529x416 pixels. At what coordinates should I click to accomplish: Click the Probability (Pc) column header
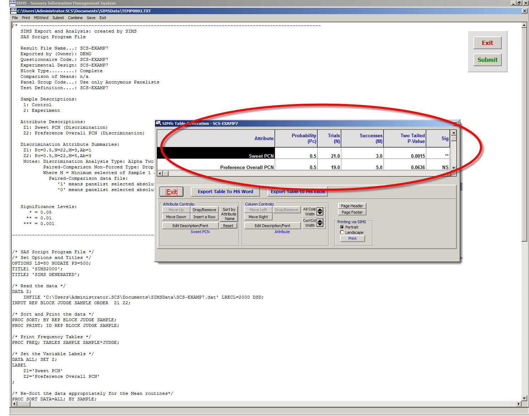pyautogui.click(x=296, y=138)
